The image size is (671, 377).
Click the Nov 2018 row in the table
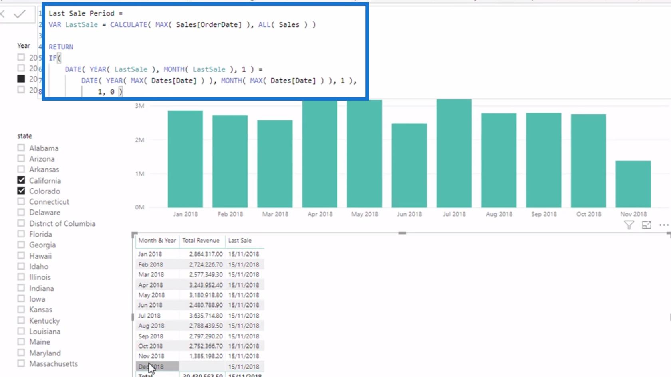click(x=200, y=356)
